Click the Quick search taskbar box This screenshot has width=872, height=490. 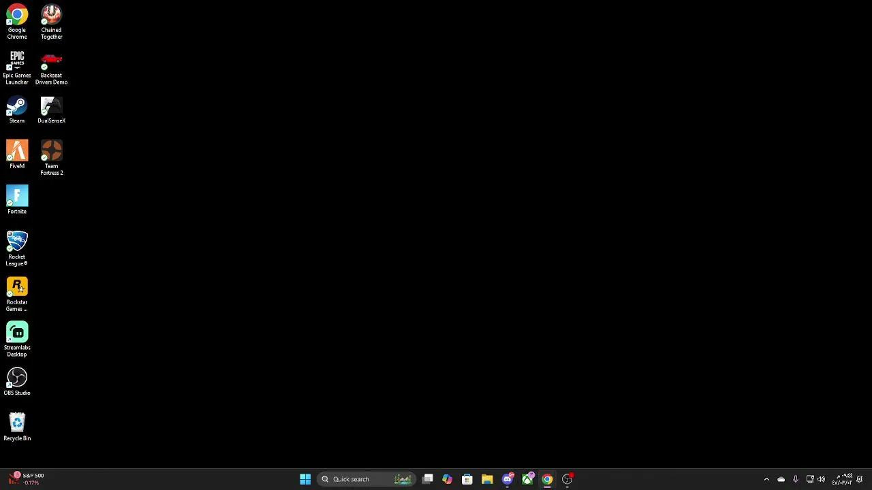tap(367, 479)
